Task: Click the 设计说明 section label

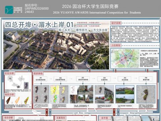Action: point(116,23)
